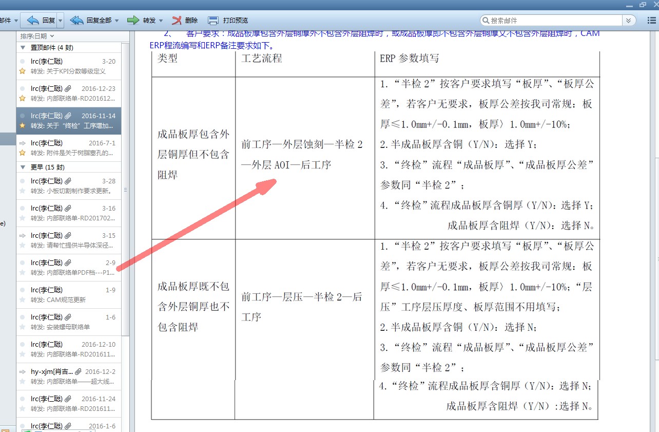
Task: Toggle star on KPI分数等级定义 email
Action: click(22, 71)
